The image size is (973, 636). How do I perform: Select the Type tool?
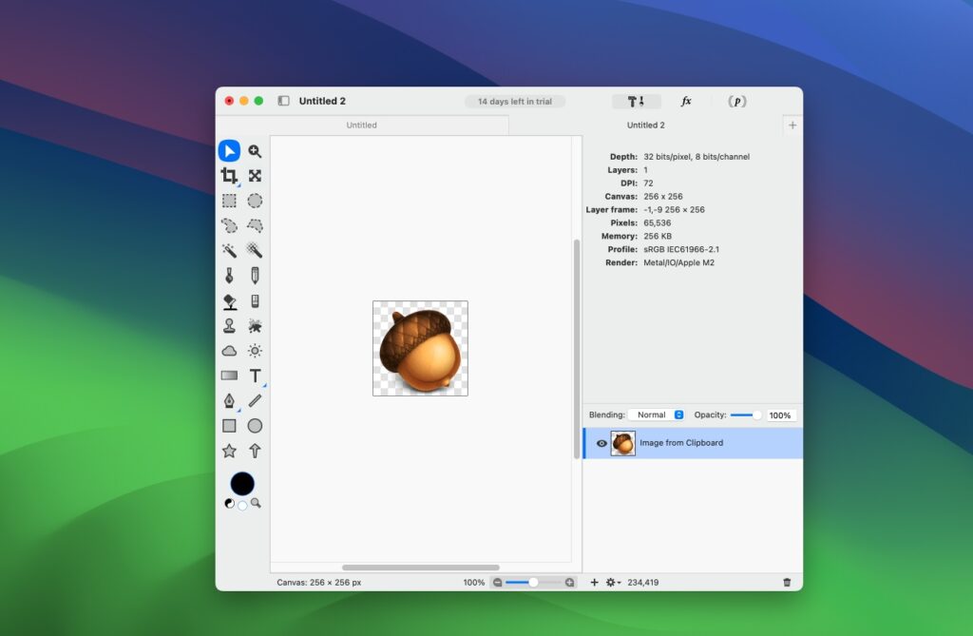click(x=255, y=375)
